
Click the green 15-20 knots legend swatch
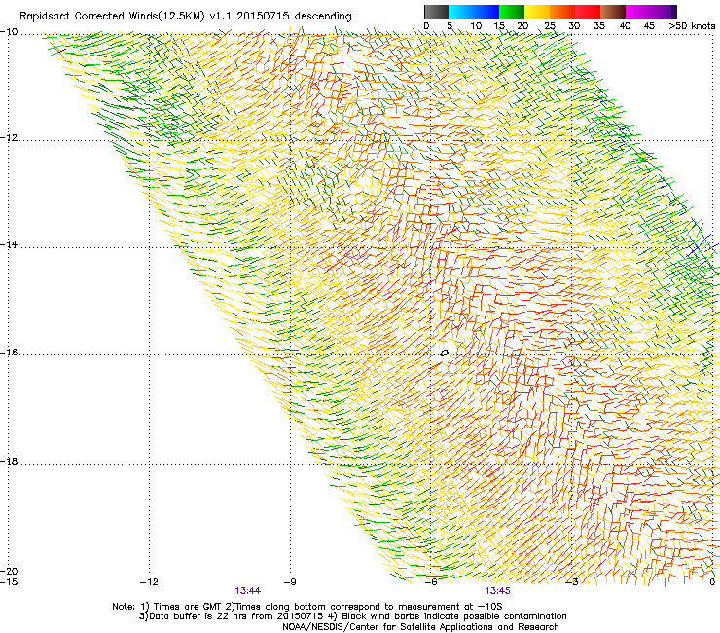click(x=512, y=12)
